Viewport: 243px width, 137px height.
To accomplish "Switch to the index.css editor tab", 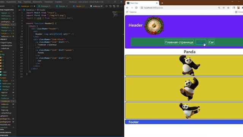I will click(96, 6).
